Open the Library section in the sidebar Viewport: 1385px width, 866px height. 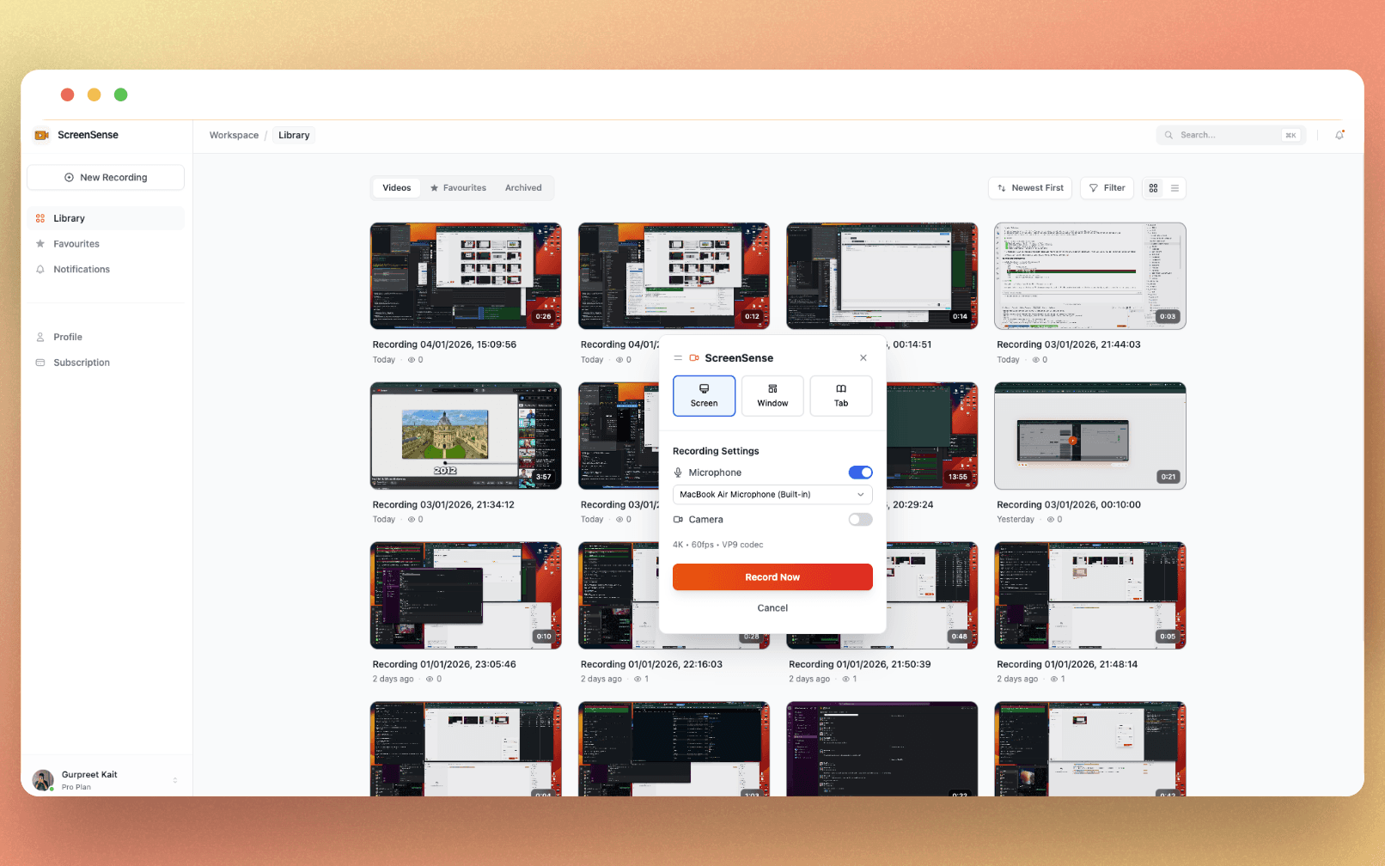(69, 217)
